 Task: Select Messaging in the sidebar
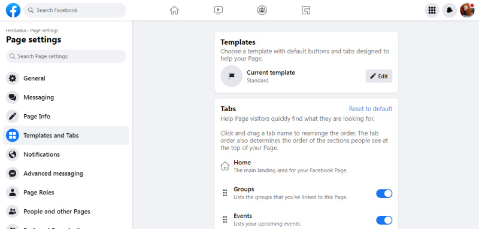tap(66, 97)
